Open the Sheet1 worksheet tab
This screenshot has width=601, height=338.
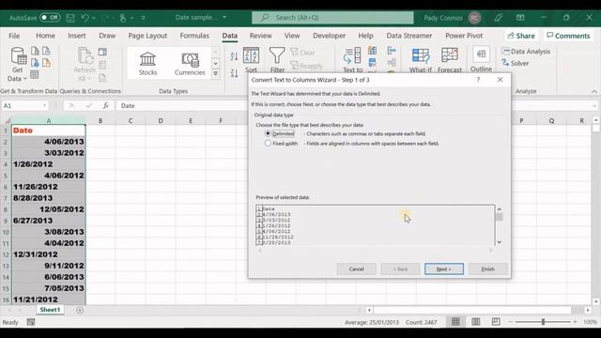tap(50, 310)
